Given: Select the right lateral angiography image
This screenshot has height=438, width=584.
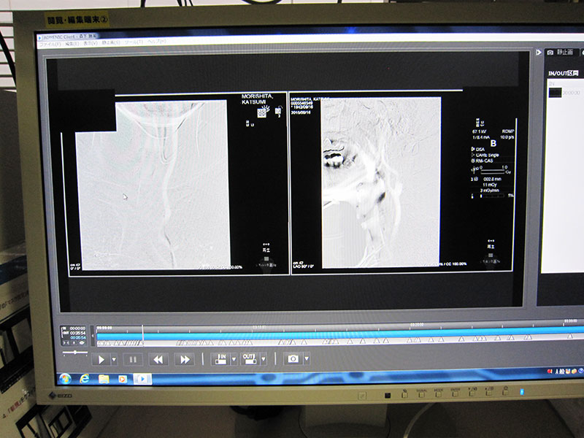Looking at the screenshot, I should point(380,182).
